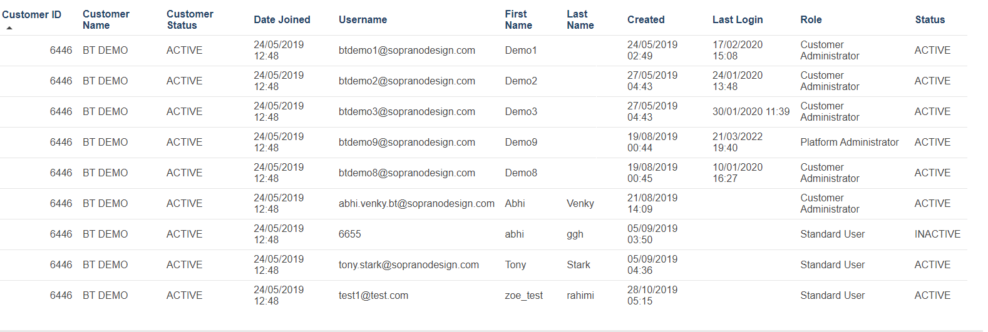Sort table by Last Login
This screenshot has height=332, width=988.
click(737, 19)
